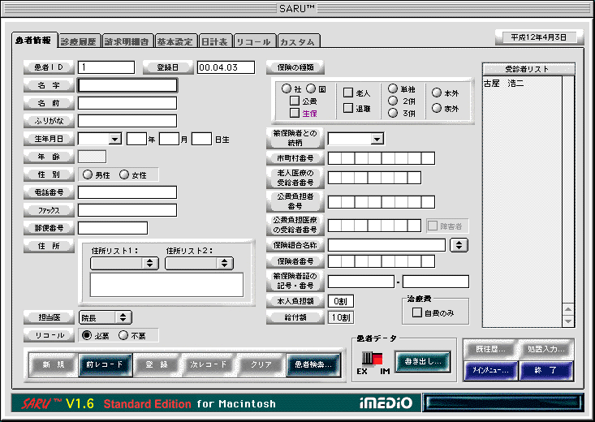The width and height of the screenshot is (595, 422).
Task: Click the 登録 save button
Action: (x=157, y=364)
